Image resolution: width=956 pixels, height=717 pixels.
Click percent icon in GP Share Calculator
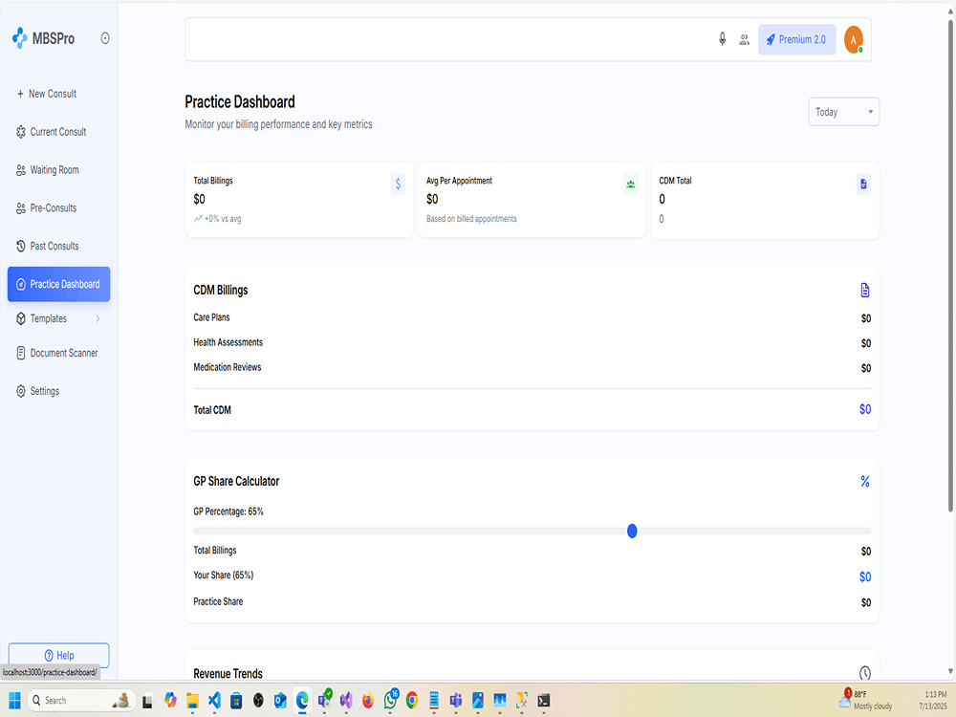(864, 482)
